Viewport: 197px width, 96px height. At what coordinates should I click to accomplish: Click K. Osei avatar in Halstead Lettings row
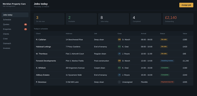click(119, 46)
